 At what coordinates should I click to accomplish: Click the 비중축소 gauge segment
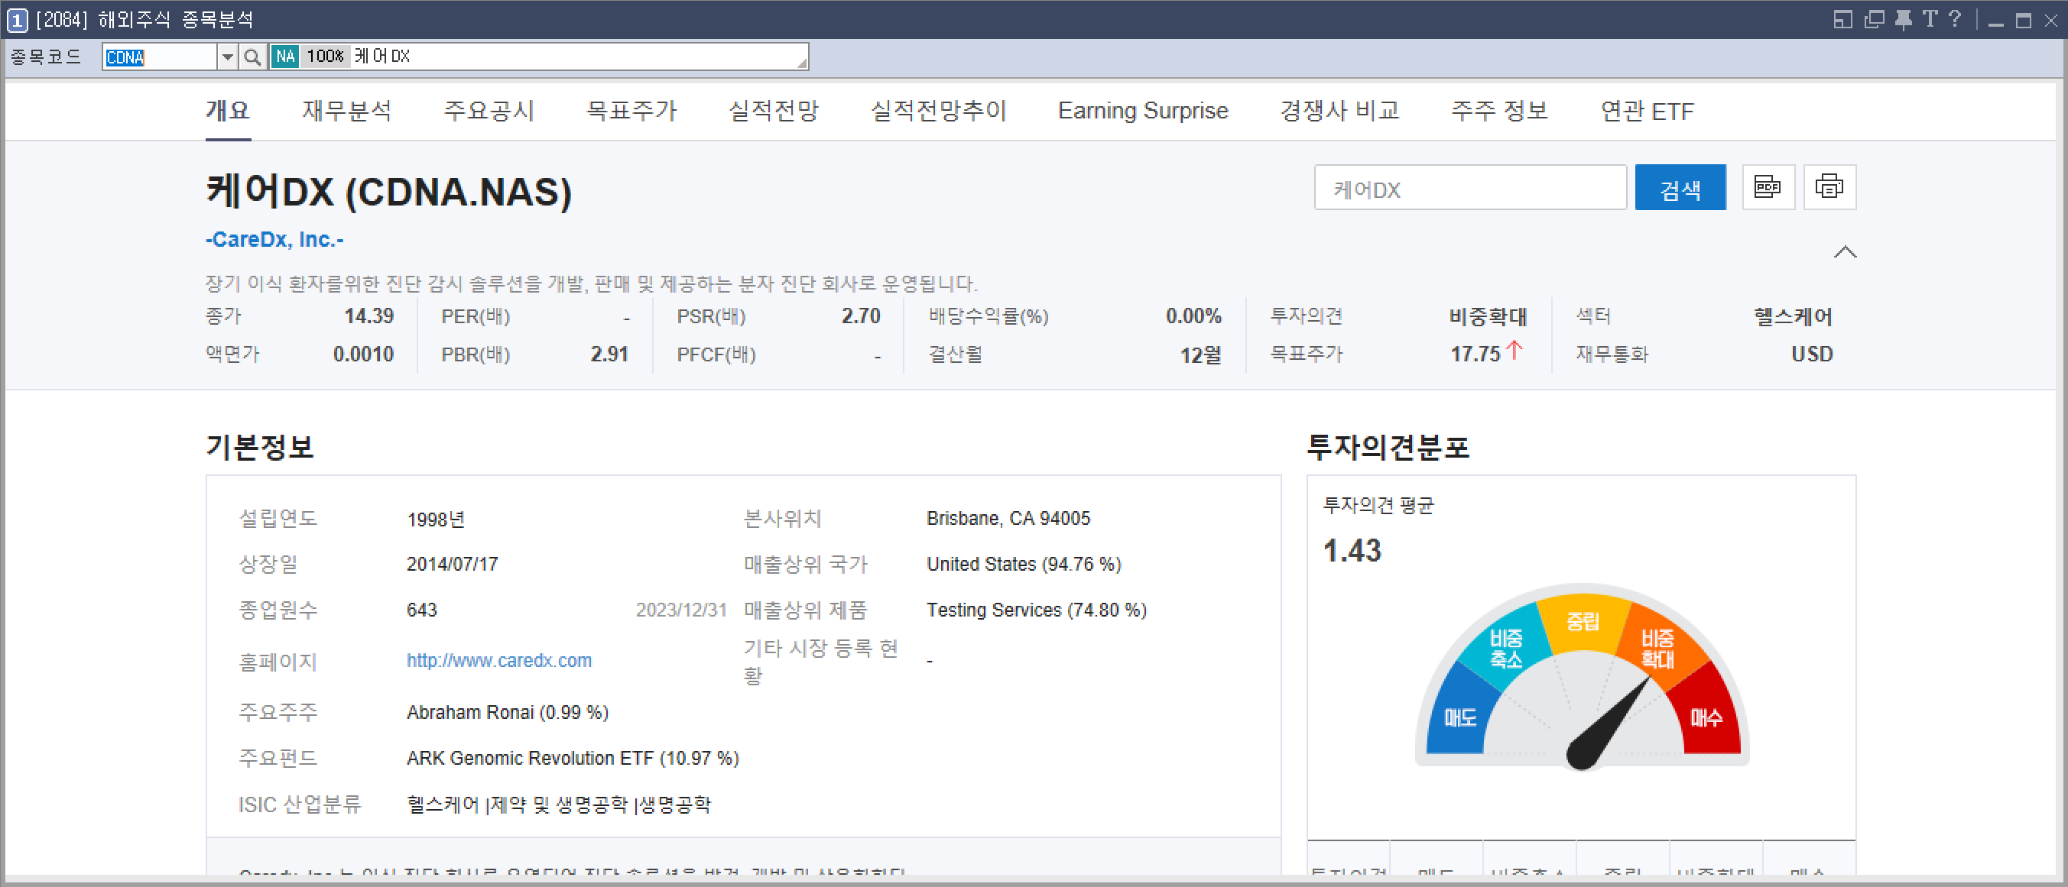[1505, 648]
